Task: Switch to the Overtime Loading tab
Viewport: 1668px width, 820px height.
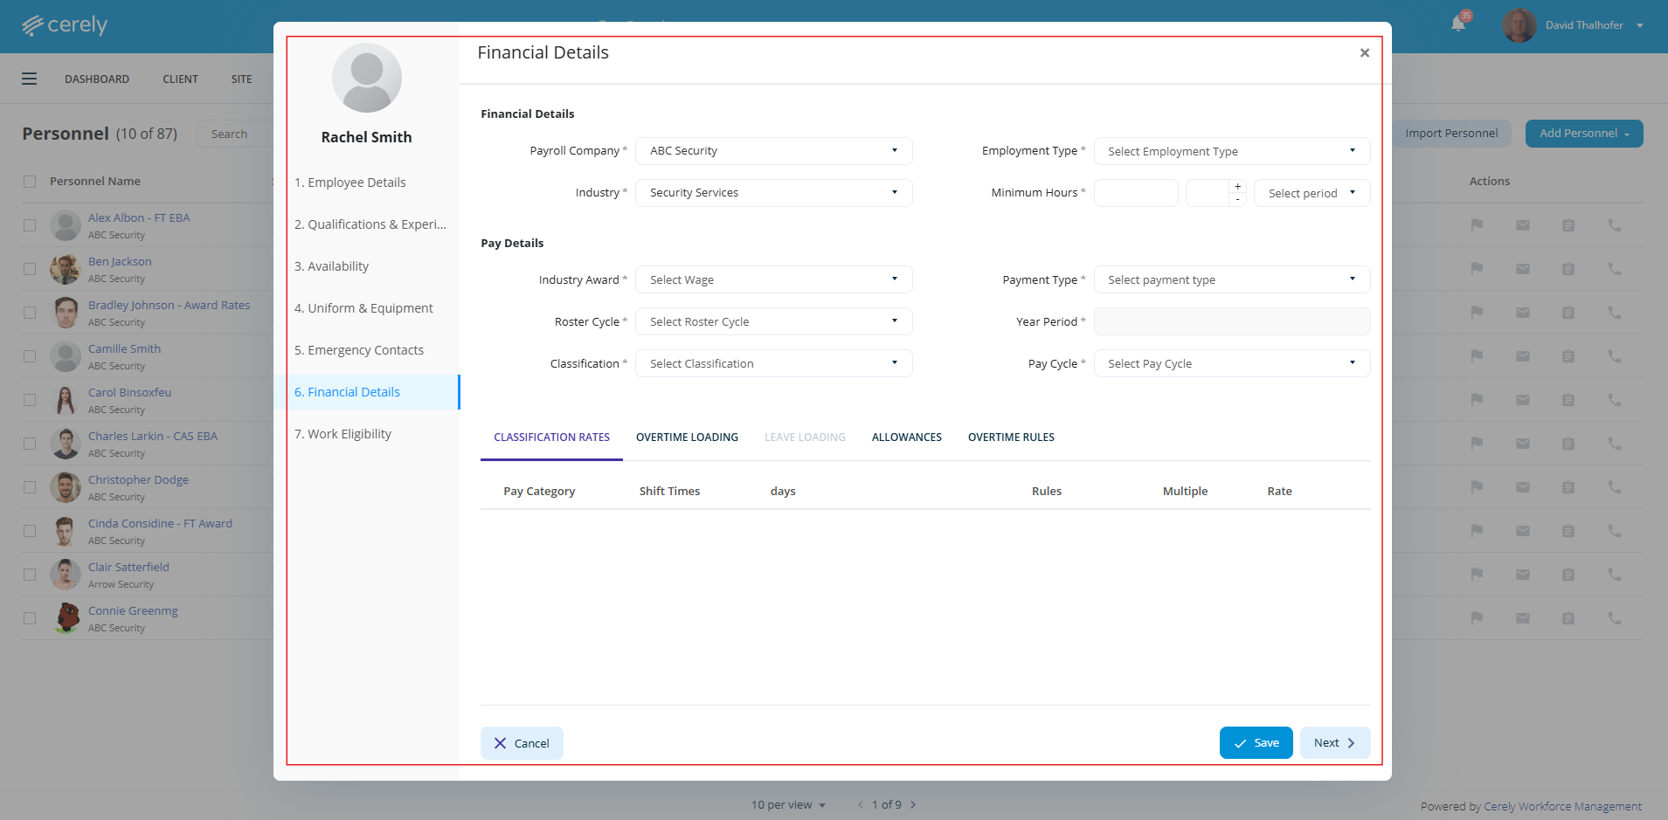Action: pyautogui.click(x=687, y=438)
